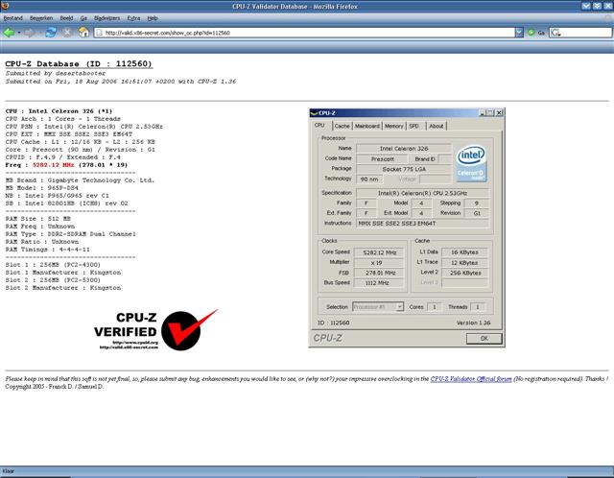Screen dimensions: 614x478
Task: Click the Intel Celeron D logo
Action: click(471, 163)
